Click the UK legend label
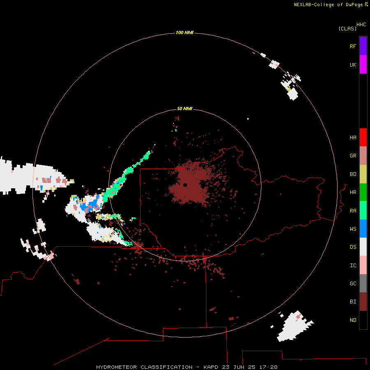The height and width of the screenshot is (370, 370). click(x=353, y=65)
